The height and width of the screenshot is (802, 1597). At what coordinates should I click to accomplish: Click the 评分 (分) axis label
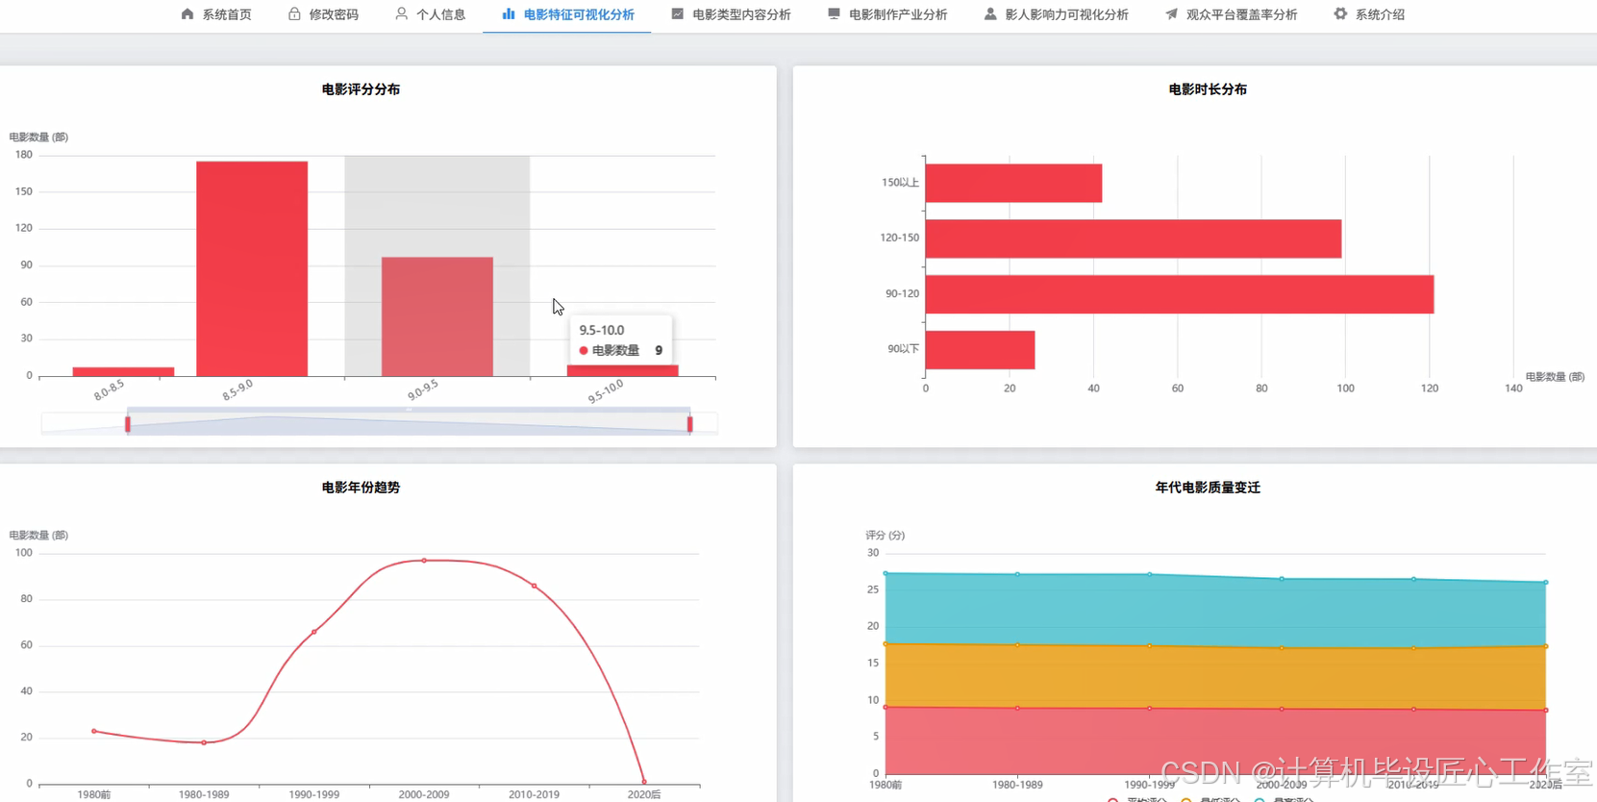885,536
